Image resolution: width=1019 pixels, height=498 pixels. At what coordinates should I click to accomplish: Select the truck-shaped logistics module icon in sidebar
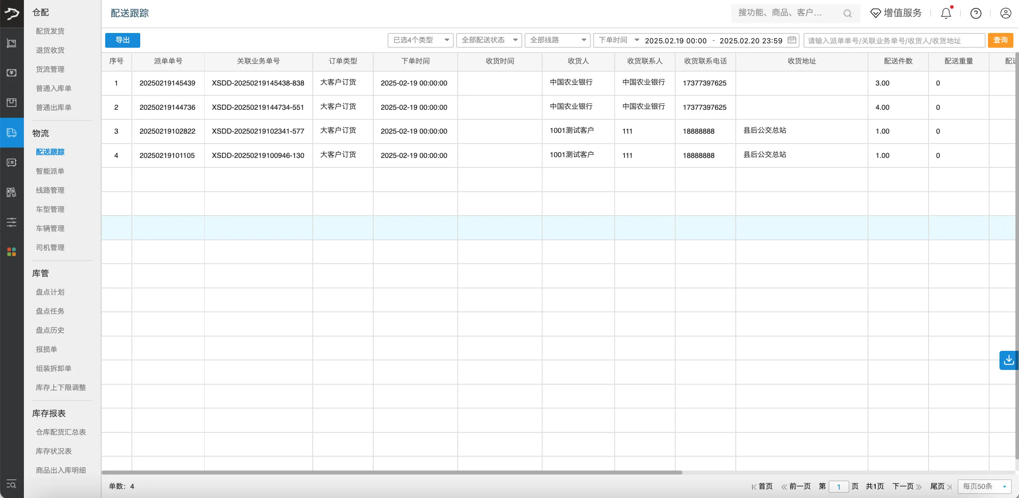tap(12, 132)
